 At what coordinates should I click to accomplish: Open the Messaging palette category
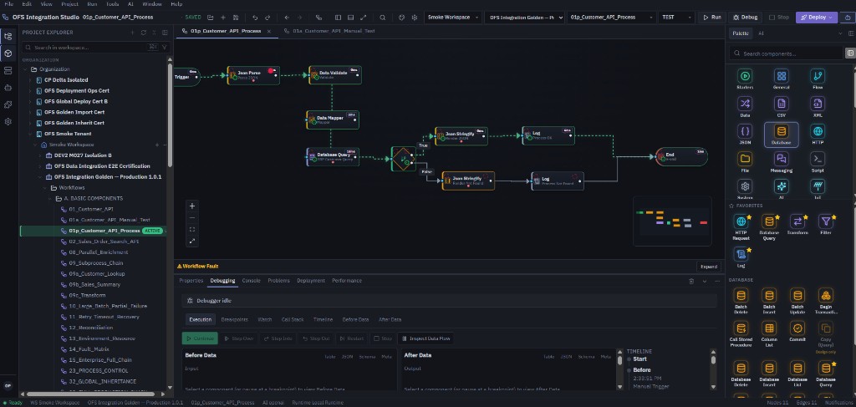(782, 162)
